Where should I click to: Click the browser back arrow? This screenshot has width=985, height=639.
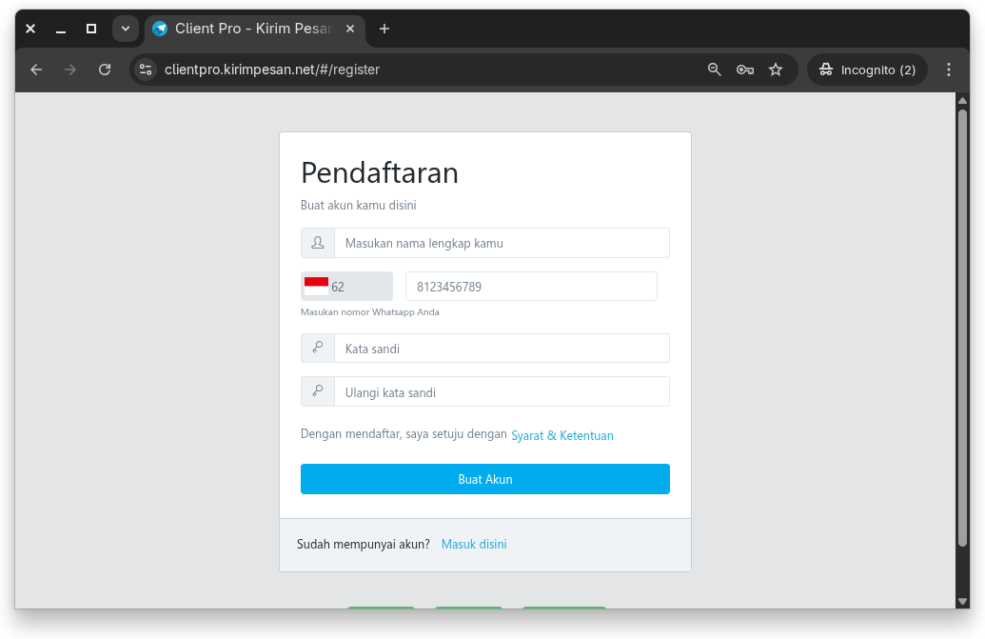pyautogui.click(x=36, y=70)
